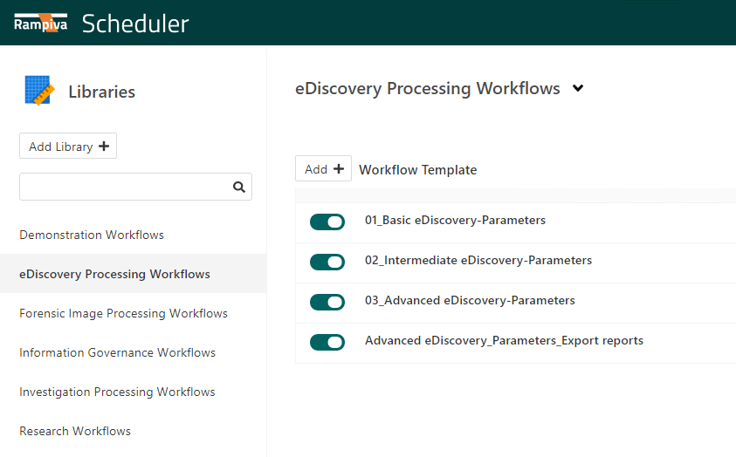Select Demonstration Workflows library

[92, 235]
